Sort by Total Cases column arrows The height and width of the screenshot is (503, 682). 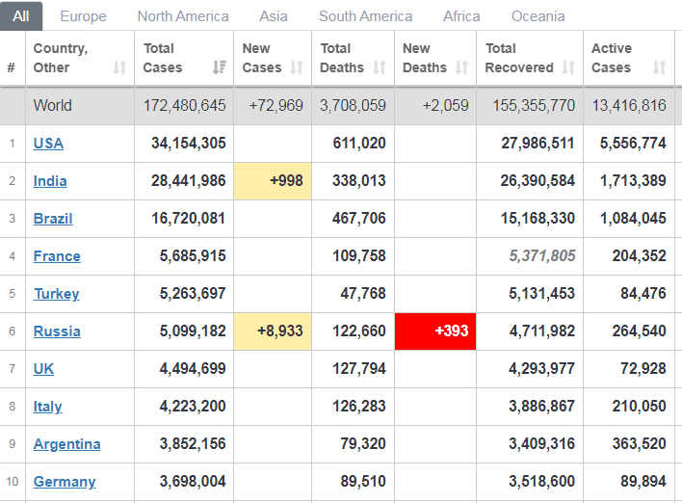point(220,67)
